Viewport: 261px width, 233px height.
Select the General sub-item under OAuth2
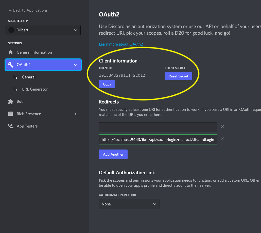[x=29, y=77]
